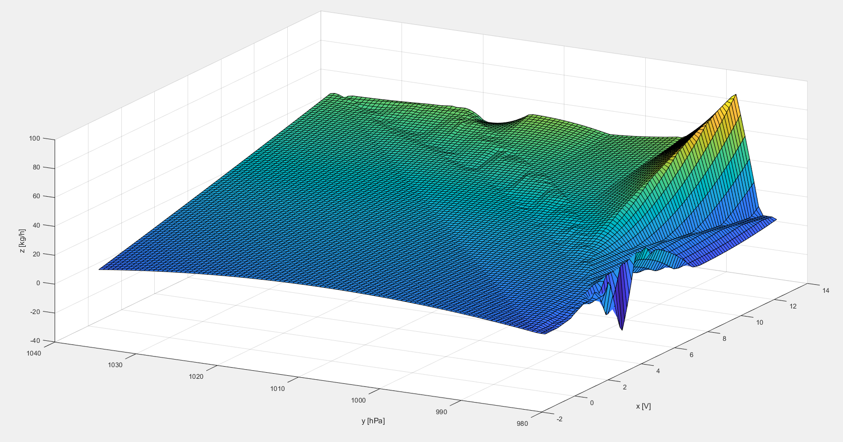
Task: Select the 14 tick label on x axis
Action: [825, 290]
